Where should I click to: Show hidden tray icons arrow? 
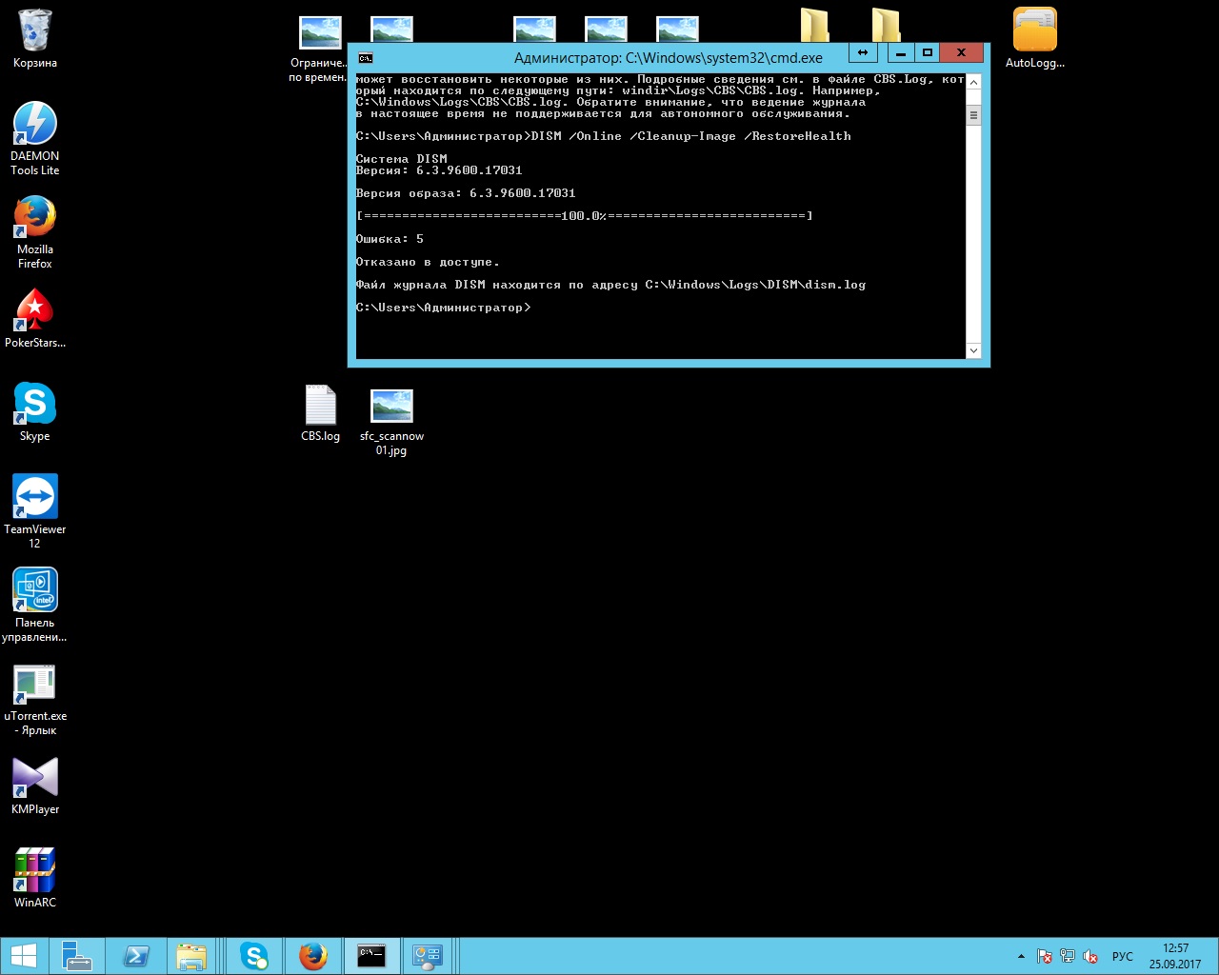(x=1021, y=956)
